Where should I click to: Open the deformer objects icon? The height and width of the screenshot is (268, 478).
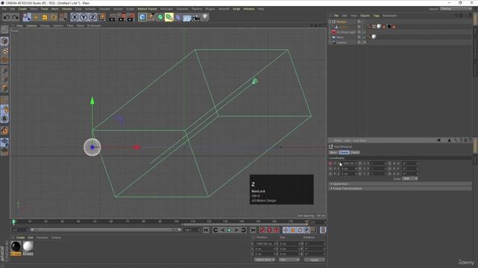(x=179, y=17)
